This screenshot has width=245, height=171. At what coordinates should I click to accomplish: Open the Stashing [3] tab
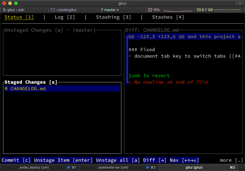(x=113, y=17)
